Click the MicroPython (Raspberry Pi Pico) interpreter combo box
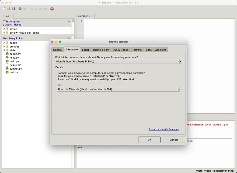The height and width of the screenshot is (173, 237). click(x=118, y=62)
